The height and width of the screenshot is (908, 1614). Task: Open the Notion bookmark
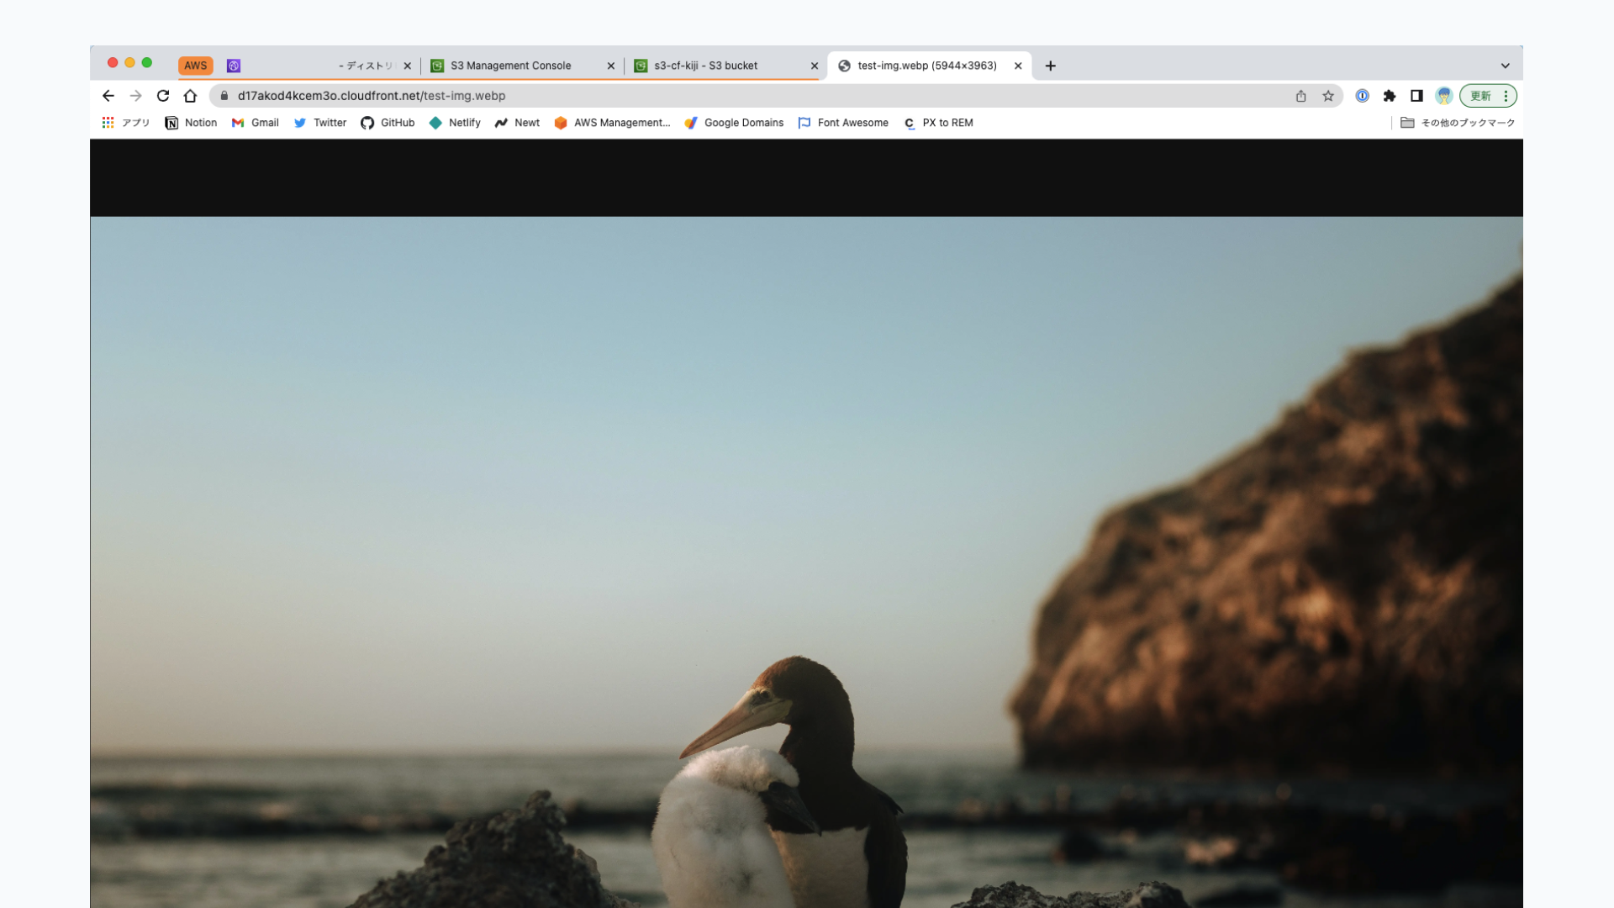click(x=191, y=123)
